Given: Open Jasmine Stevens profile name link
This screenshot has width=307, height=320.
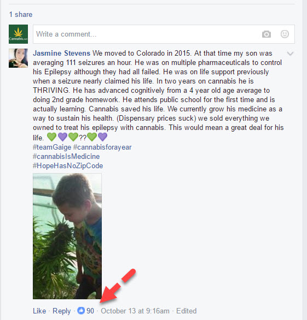Looking at the screenshot, I should pos(61,54).
